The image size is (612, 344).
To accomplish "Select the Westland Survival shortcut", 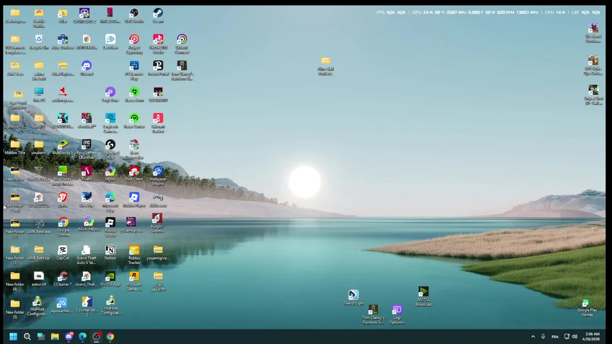I will coord(593,33).
